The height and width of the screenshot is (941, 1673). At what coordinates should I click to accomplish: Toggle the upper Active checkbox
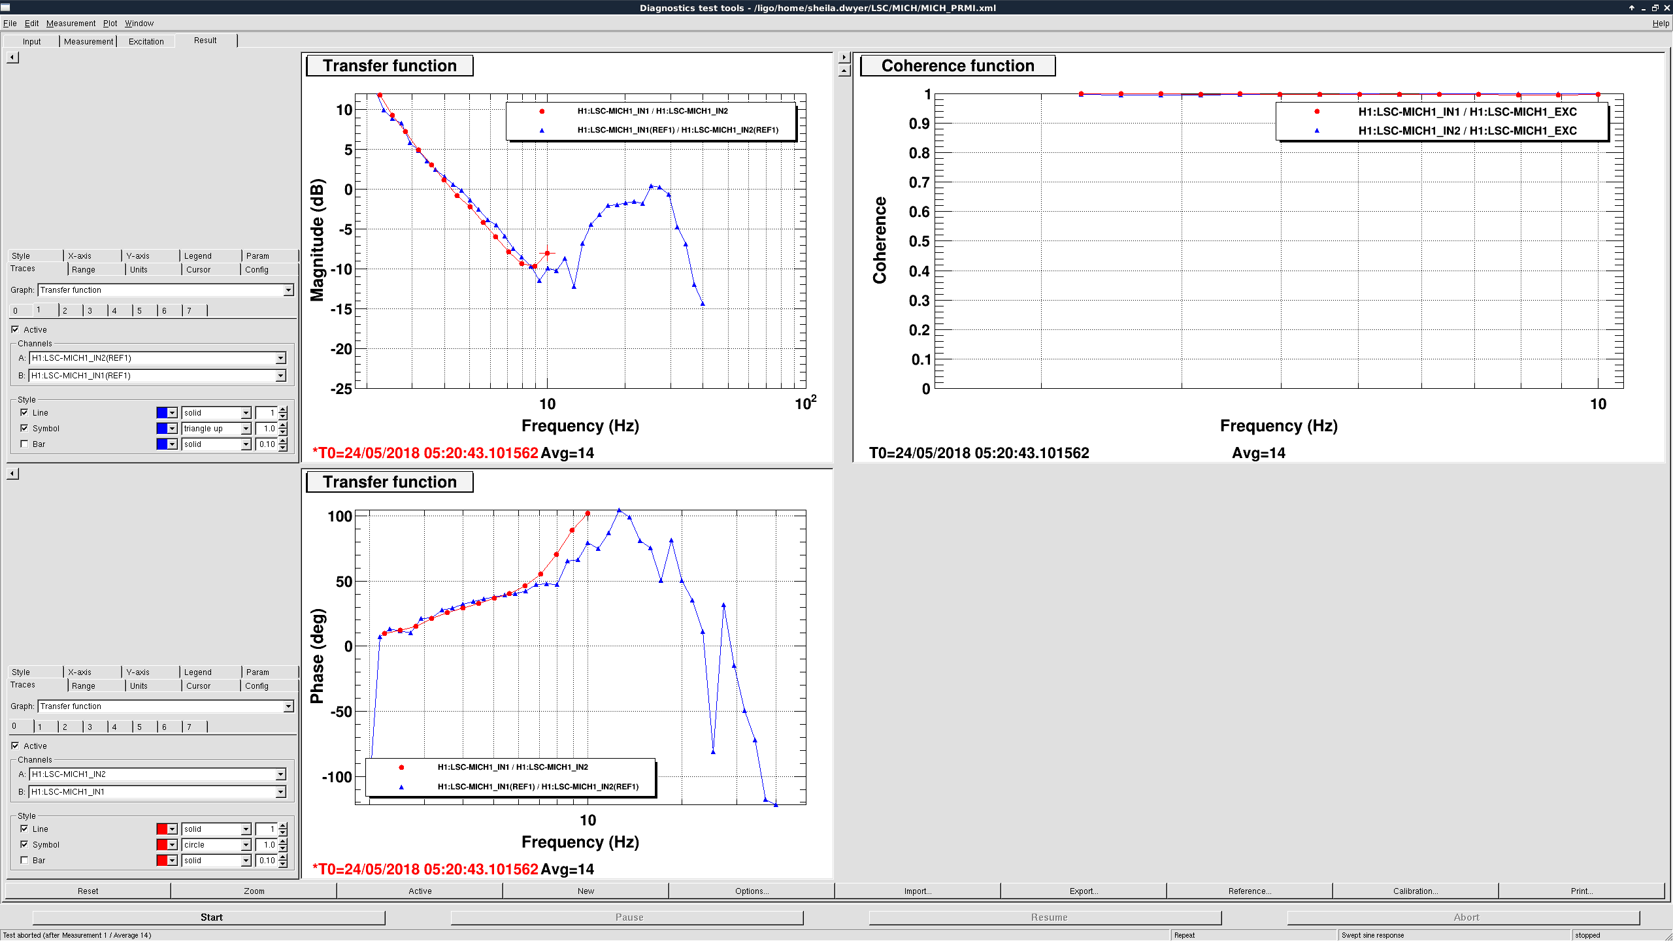pos(15,329)
